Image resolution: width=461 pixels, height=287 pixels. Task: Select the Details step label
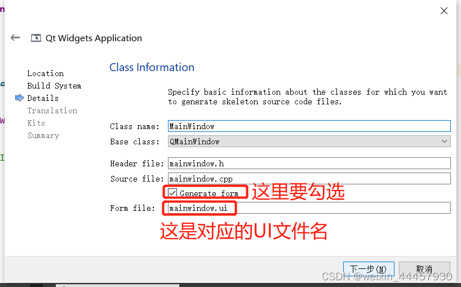[x=43, y=98]
